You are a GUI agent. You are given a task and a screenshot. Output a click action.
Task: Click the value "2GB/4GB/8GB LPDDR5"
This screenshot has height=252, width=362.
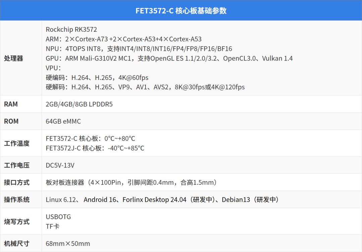(x=79, y=104)
